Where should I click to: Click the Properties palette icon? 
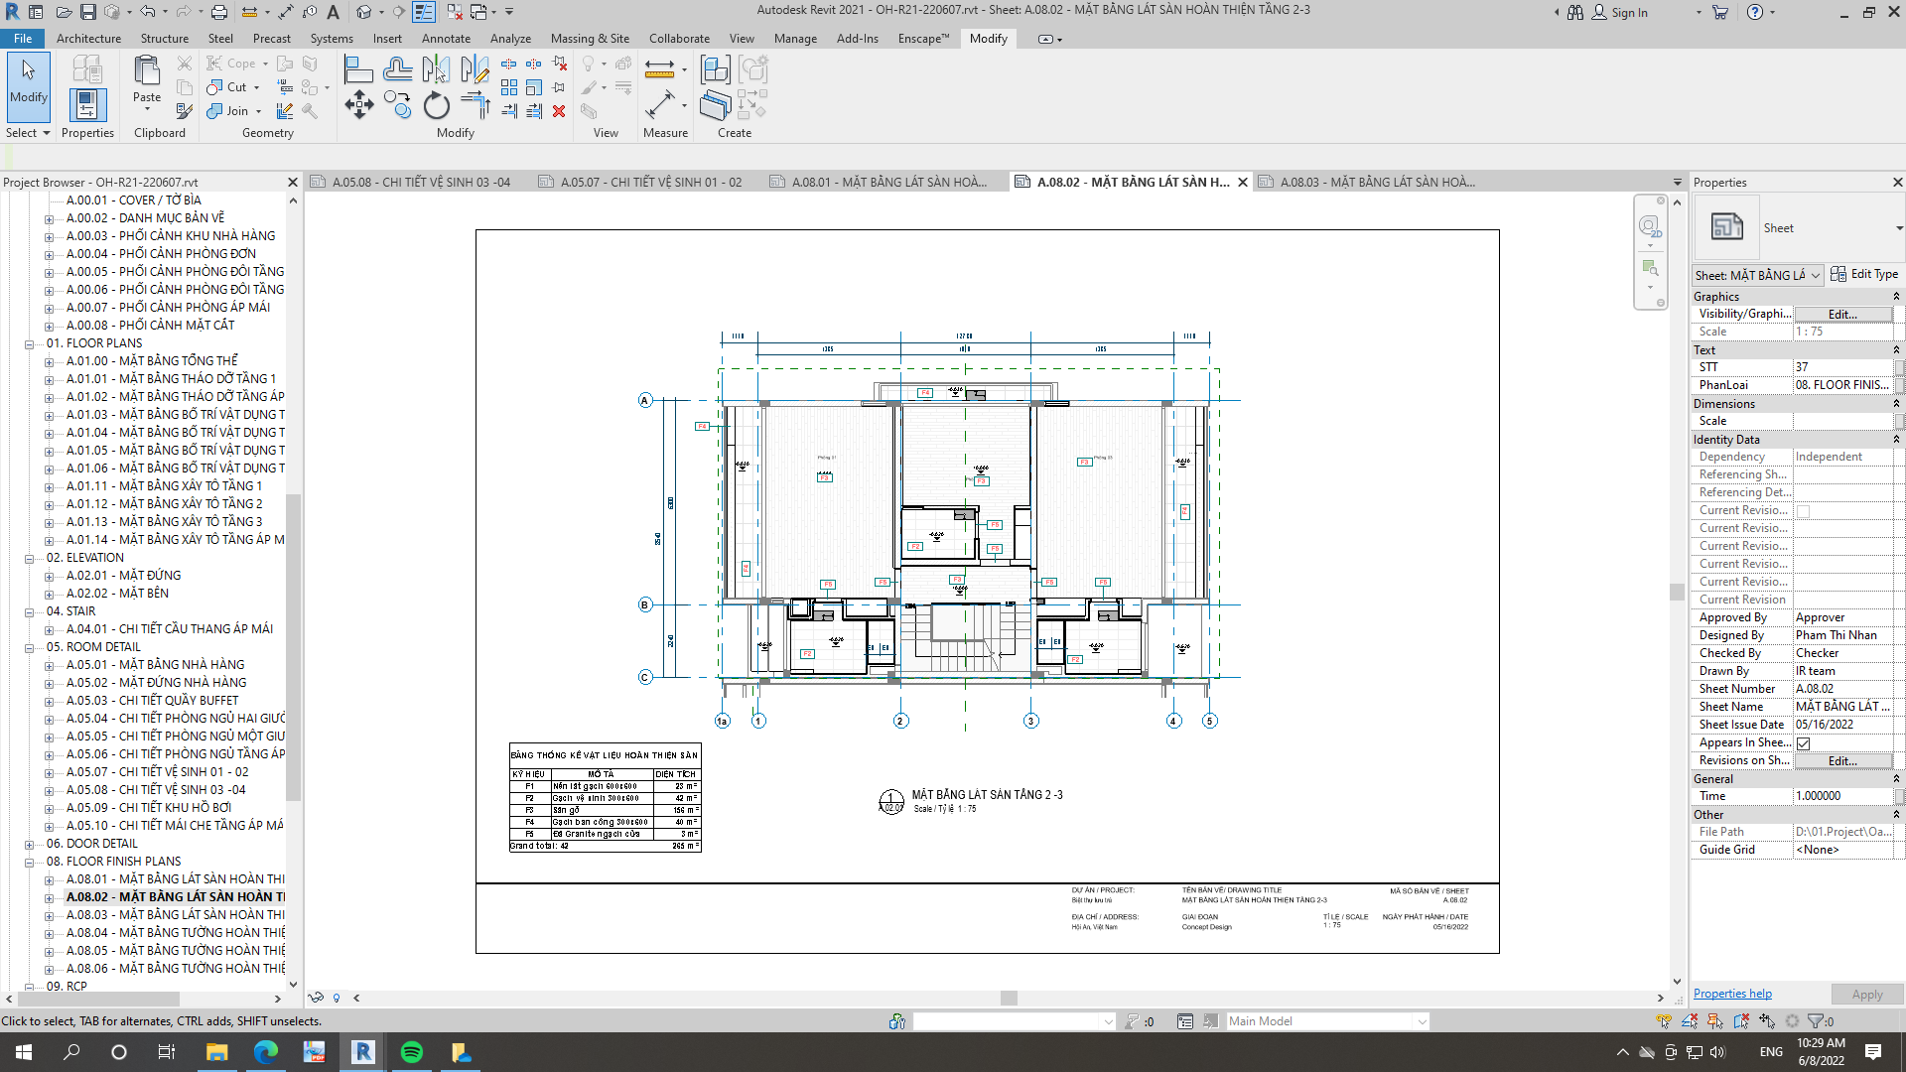(87, 105)
